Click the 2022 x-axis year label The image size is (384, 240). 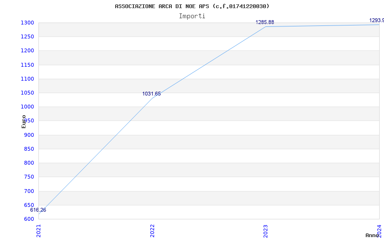(x=152, y=231)
